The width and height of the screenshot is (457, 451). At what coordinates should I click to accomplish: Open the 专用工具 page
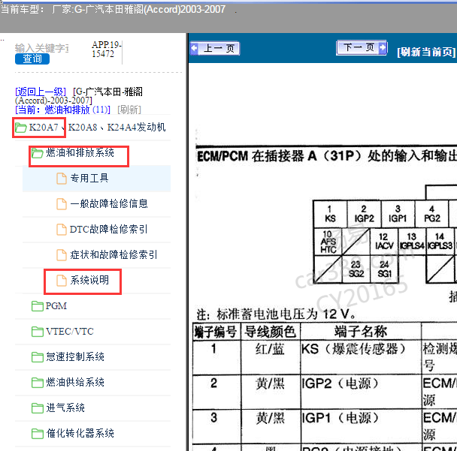click(x=89, y=178)
